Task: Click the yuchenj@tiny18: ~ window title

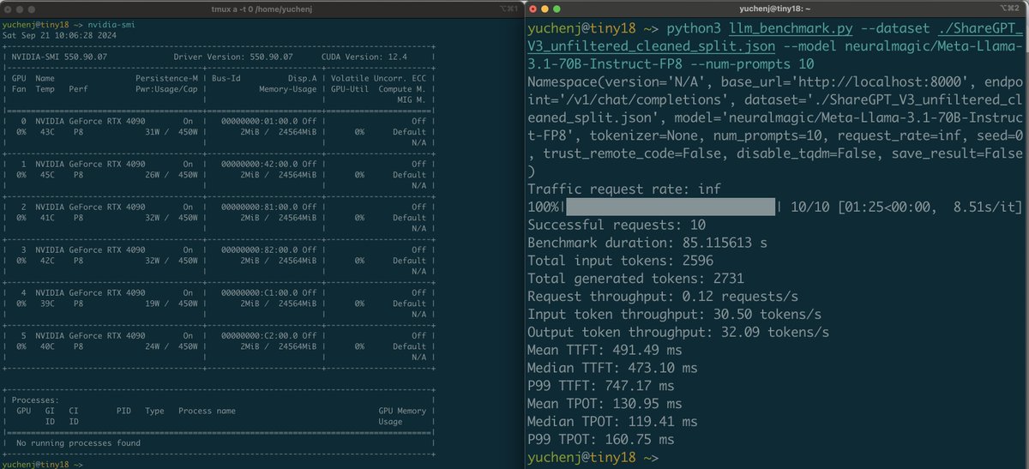Action: (776, 8)
